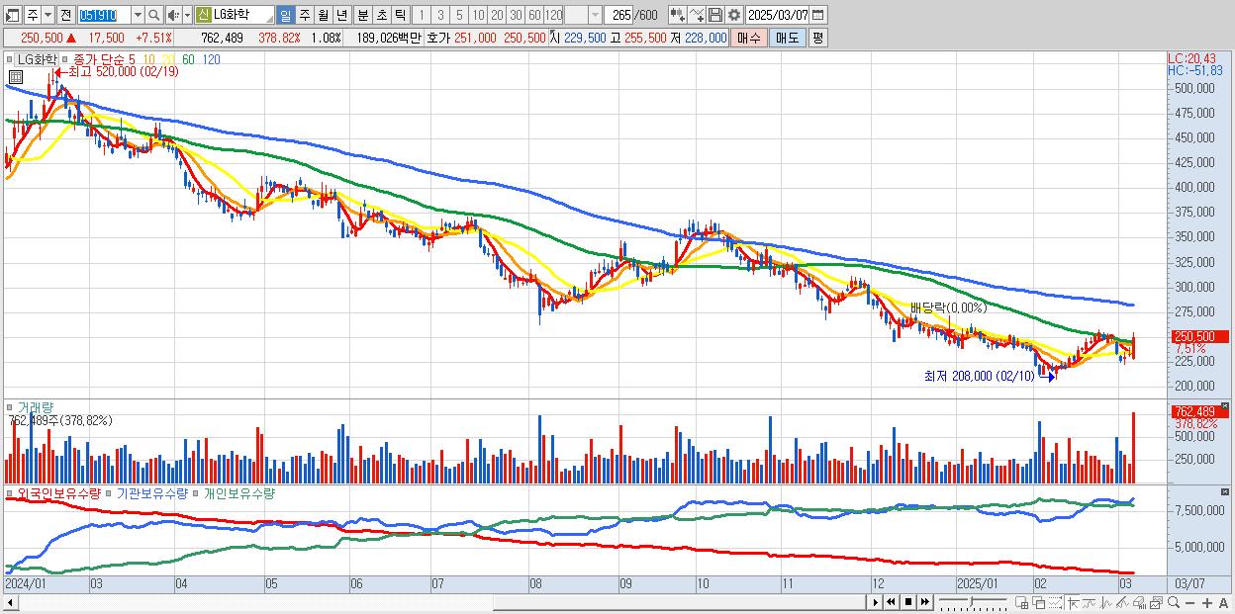Expand the interval combo box arrow
This screenshot has width=1235, height=614.
pyautogui.click(x=595, y=15)
